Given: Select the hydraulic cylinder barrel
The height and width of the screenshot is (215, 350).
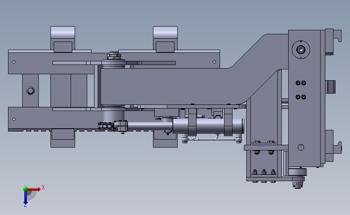Looking at the screenshot, I should [x=208, y=126].
